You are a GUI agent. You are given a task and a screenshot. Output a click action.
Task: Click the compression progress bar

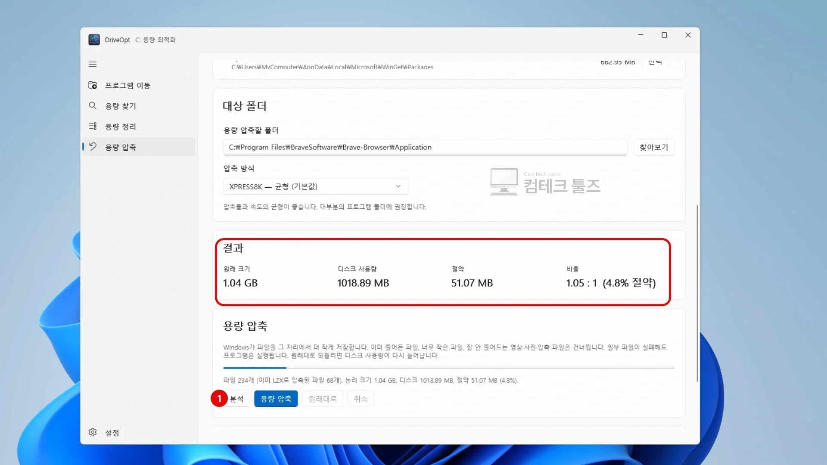pyautogui.click(x=448, y=368)
